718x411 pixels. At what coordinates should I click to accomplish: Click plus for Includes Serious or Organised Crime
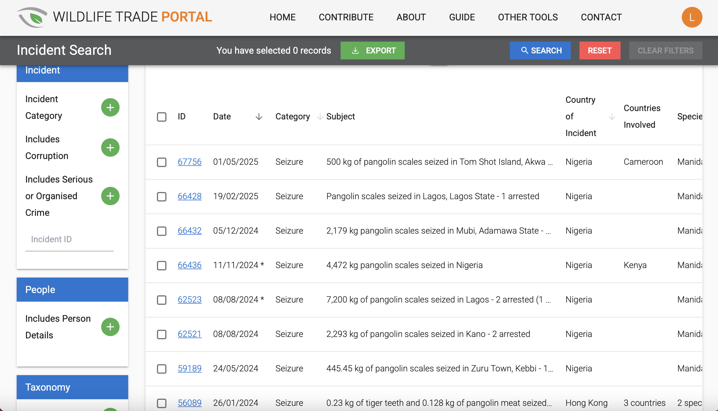point(110,196)
